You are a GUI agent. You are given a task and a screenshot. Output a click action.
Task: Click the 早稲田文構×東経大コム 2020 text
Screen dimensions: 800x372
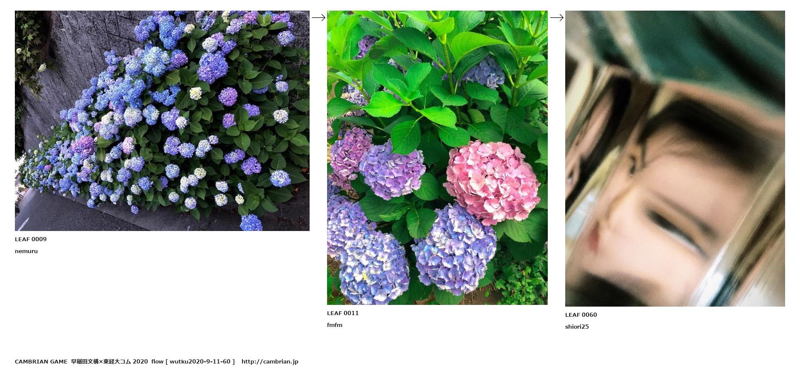tap(109, 361)
